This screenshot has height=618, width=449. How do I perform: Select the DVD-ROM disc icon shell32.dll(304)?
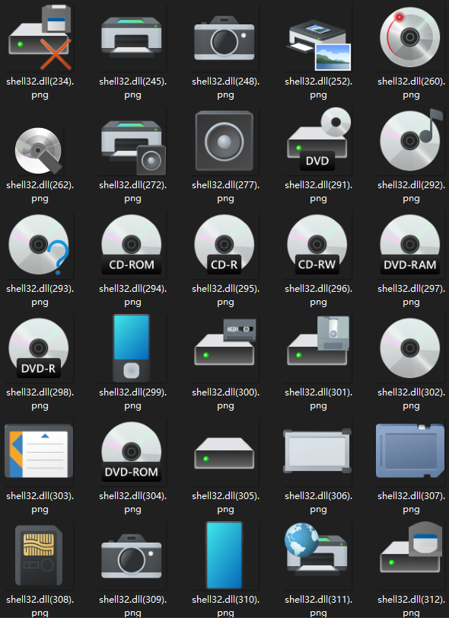pos(132,452)
